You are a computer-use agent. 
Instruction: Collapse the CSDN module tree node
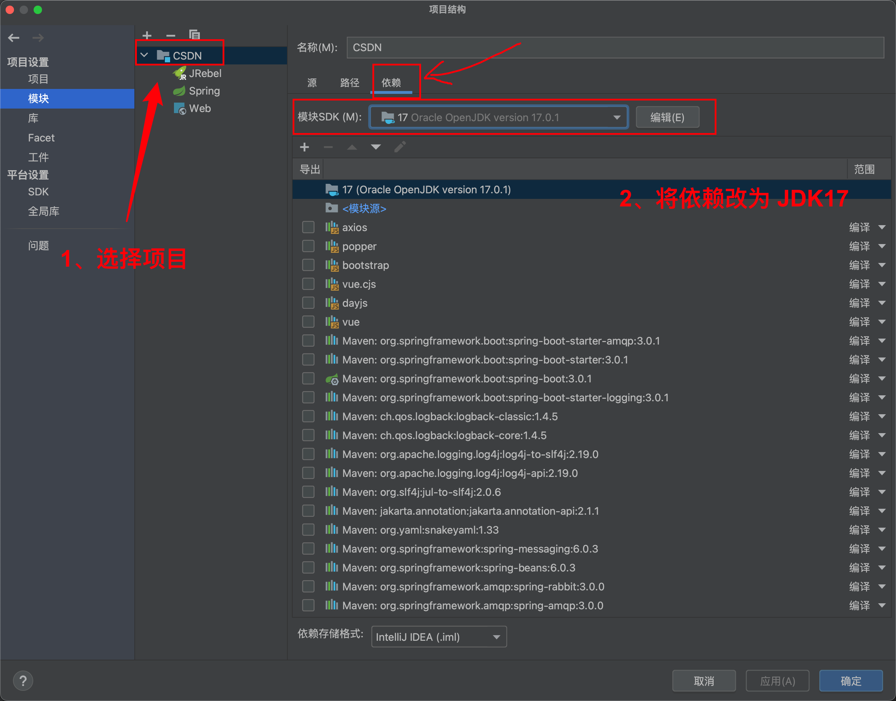[144, 55]
